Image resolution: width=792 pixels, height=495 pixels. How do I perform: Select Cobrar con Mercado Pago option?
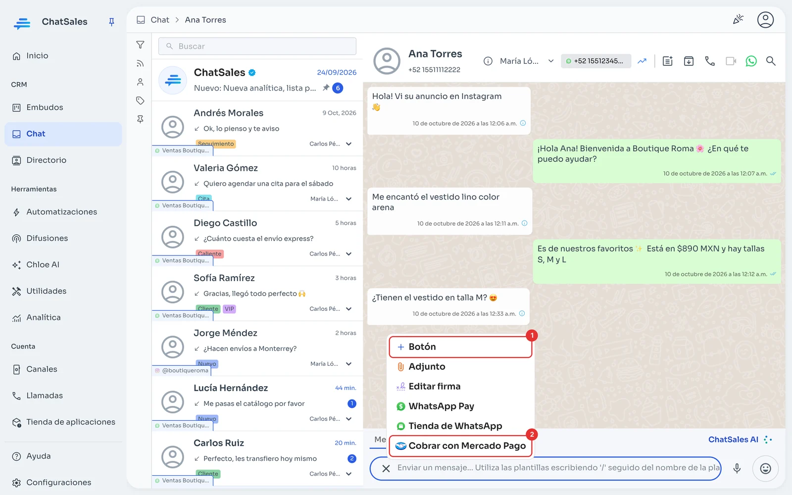(460, 446)
